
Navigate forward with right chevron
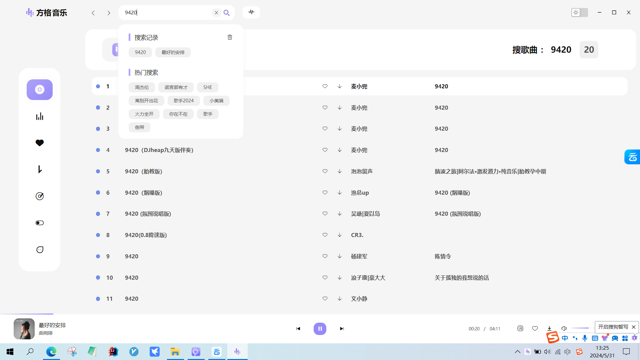pyautogui.click(x=109, y=13)
